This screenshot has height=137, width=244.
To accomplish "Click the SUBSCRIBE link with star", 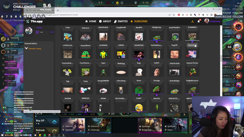I will [139, 21].
